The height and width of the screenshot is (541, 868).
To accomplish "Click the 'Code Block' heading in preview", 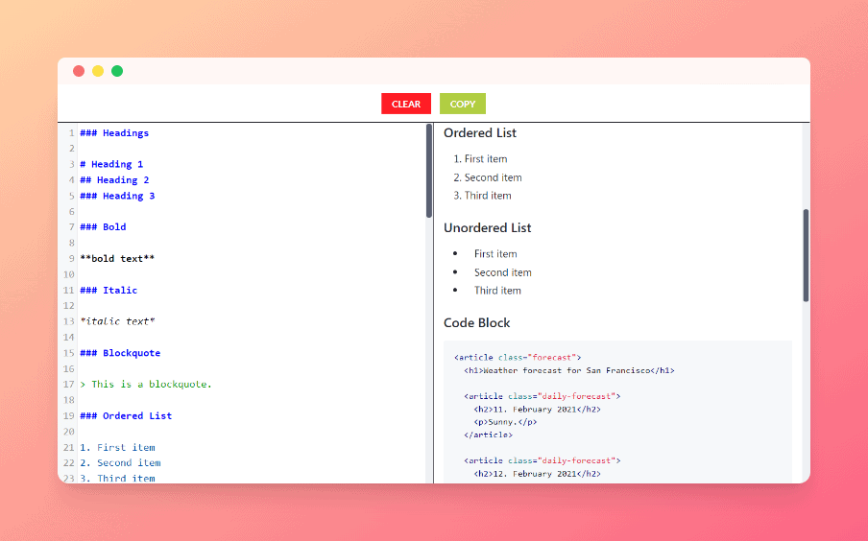I will pos(476,323).
